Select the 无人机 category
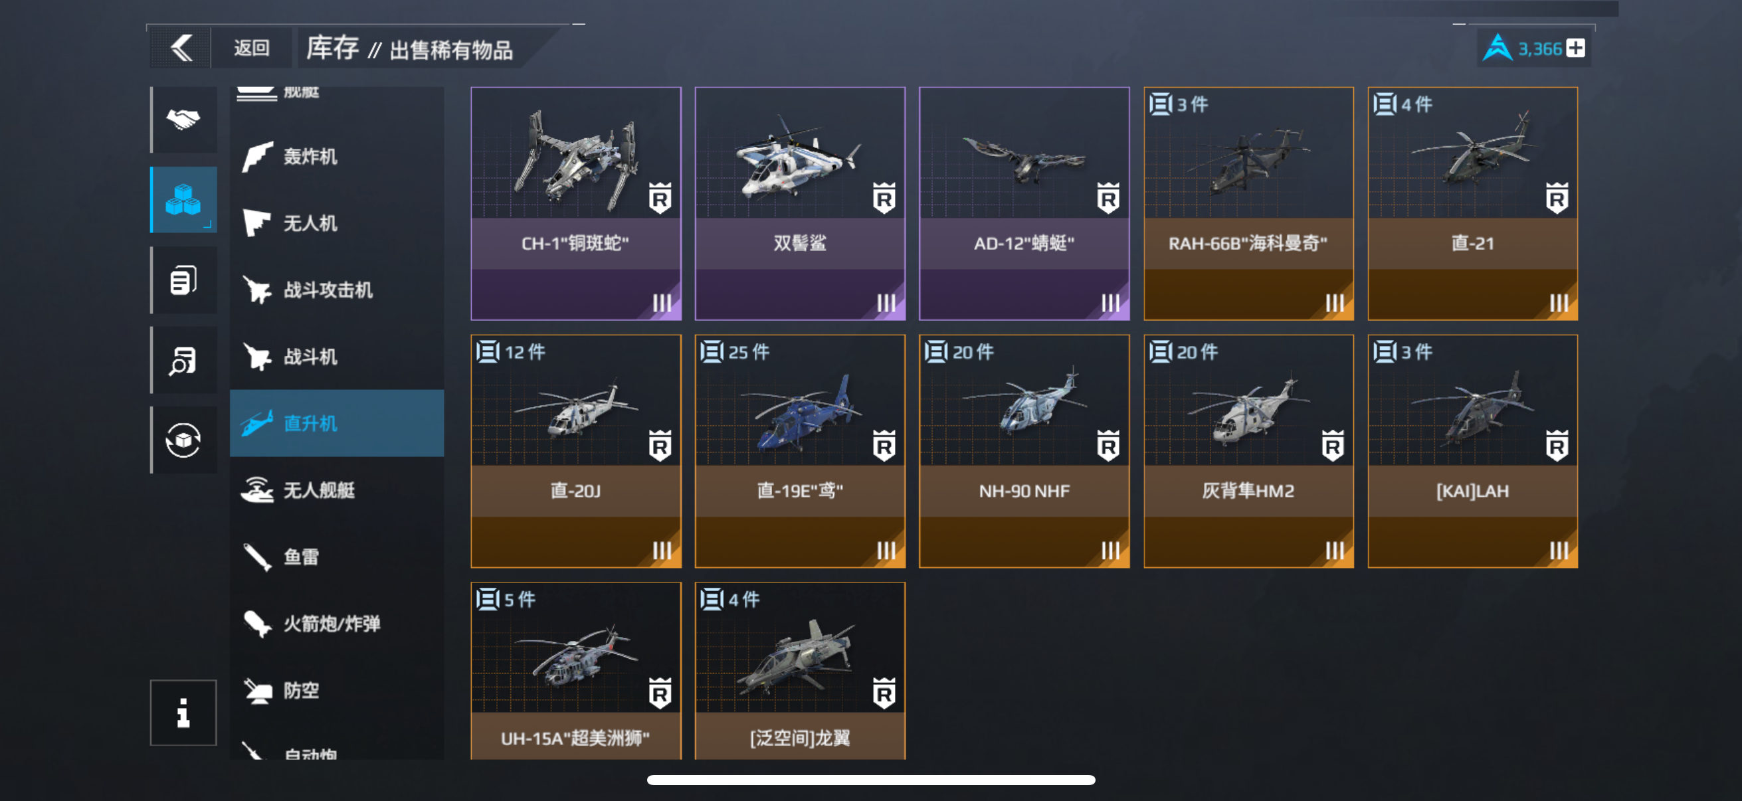The height and width of the screenshot is (801, 1742). click(337, 223)
